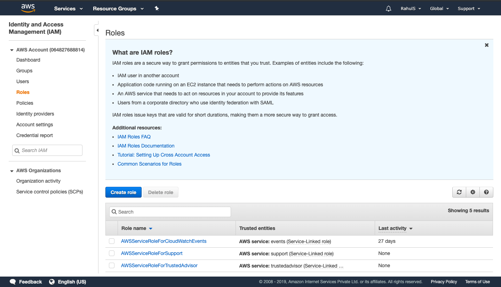Click the notification bell icon
Screen dimensions: 501x287
pos(388,8)
